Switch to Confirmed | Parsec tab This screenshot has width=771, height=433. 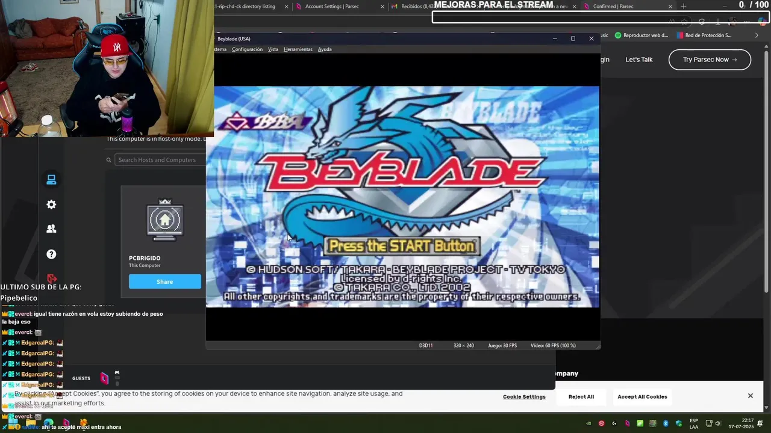613,7
